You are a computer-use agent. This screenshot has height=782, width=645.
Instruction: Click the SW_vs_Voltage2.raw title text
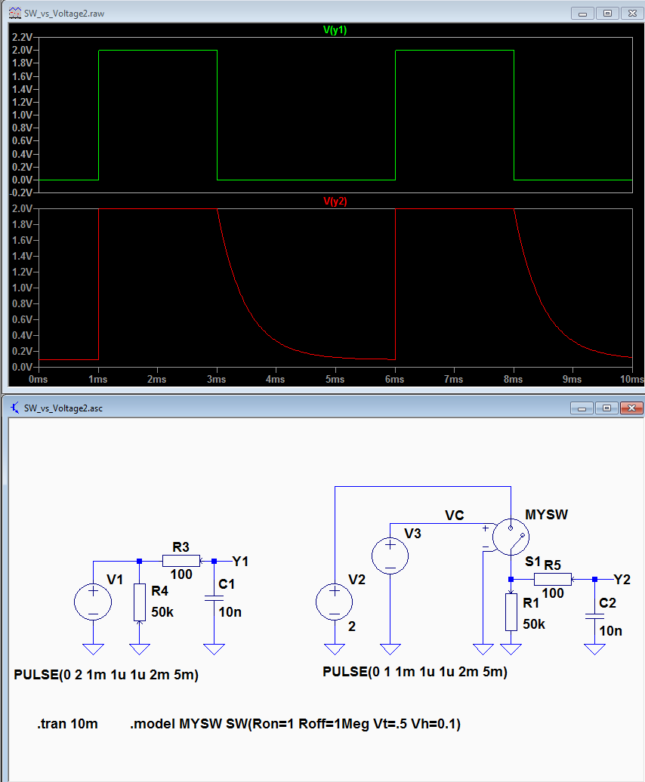(x=64, y=14)
